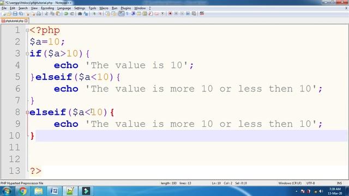The image size is (349, 196).
Task: Show hidden system tray icons arrow
Action: click(297, 191)
